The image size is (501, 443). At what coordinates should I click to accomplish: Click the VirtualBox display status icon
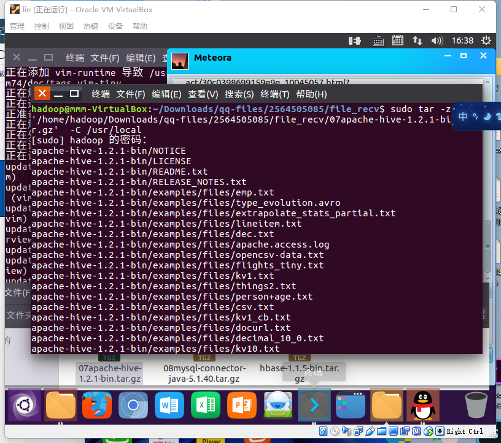point(394,431)
